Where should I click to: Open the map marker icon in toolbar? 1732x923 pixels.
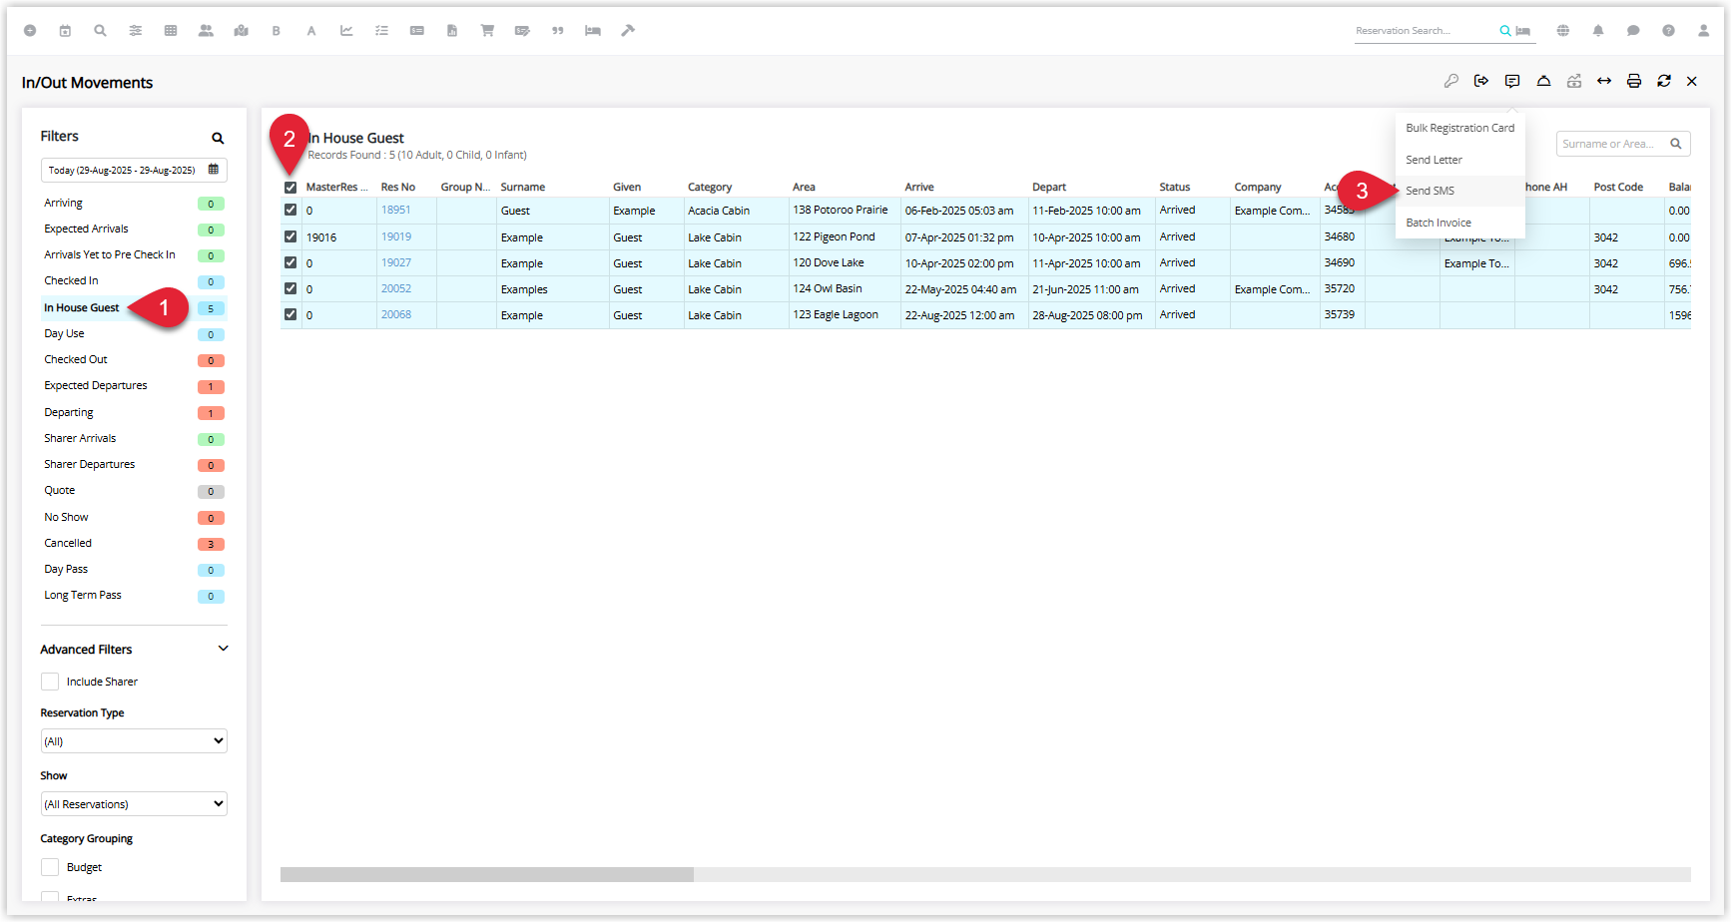[241, 31]
